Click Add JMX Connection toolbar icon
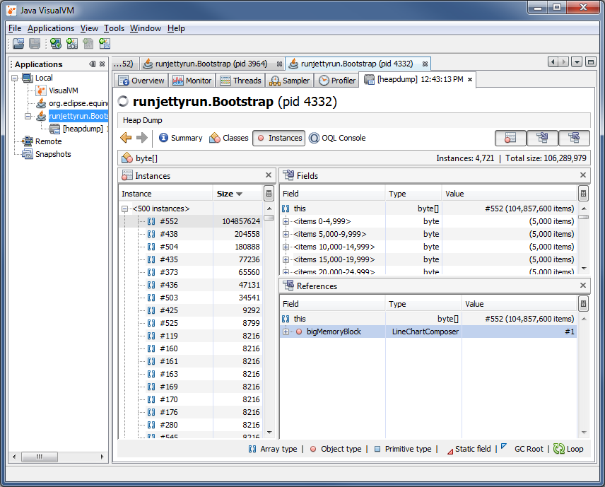Viewport: 605px width, 487px height. point(72,44)
